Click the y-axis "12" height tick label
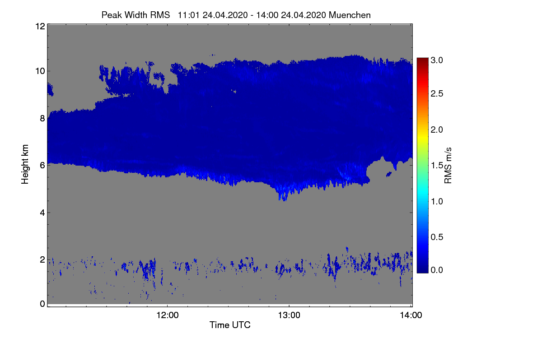 tap(39, 26)
